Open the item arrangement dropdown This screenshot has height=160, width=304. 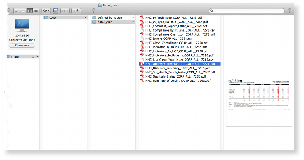65,11
